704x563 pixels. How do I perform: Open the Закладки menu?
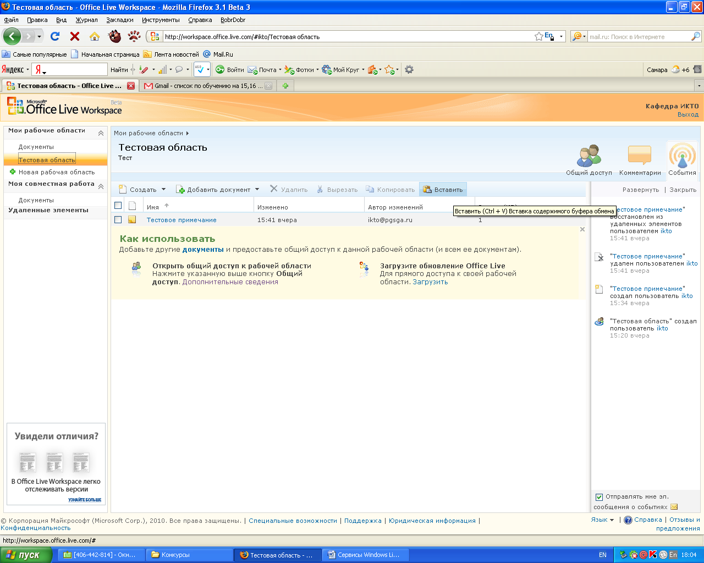tap(120, 20)
